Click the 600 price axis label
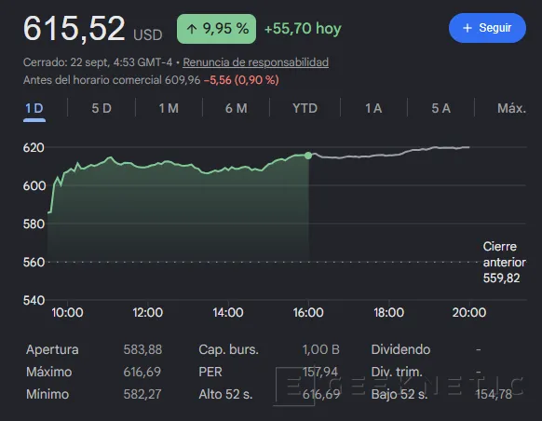This screenshot has height=421, width=542. point(34,186)
